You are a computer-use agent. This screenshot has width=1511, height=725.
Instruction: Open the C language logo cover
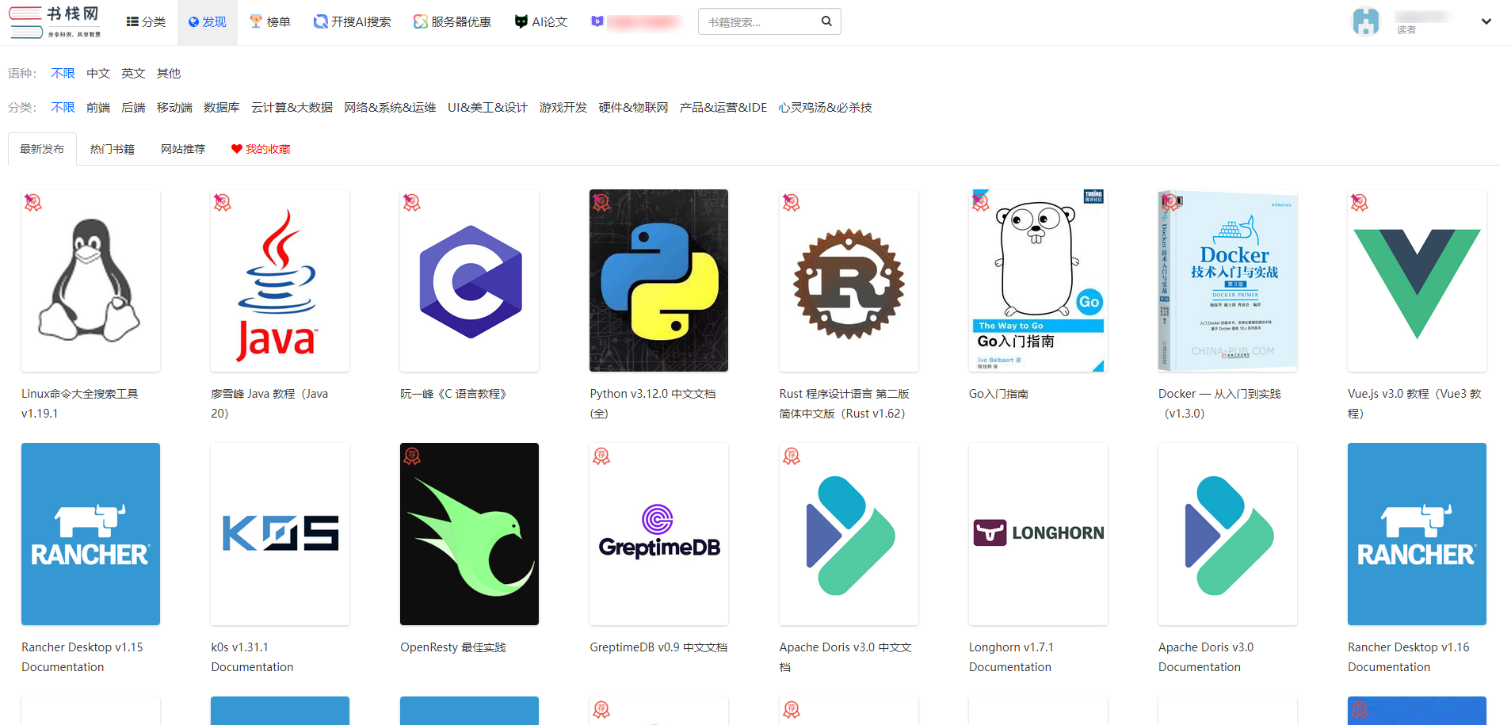click(x=469, y=280)
